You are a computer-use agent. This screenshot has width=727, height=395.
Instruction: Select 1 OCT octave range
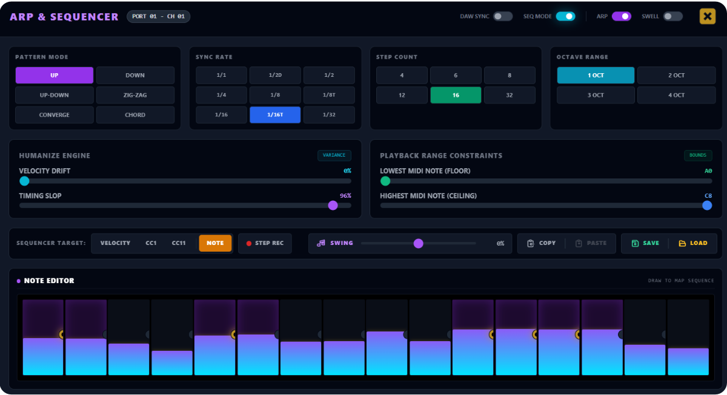[596, 75]
